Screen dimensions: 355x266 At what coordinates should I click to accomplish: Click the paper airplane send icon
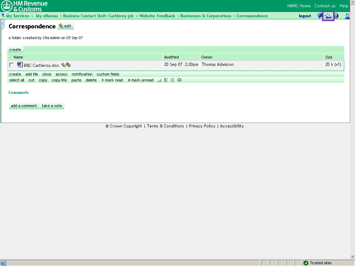[328, 16]
